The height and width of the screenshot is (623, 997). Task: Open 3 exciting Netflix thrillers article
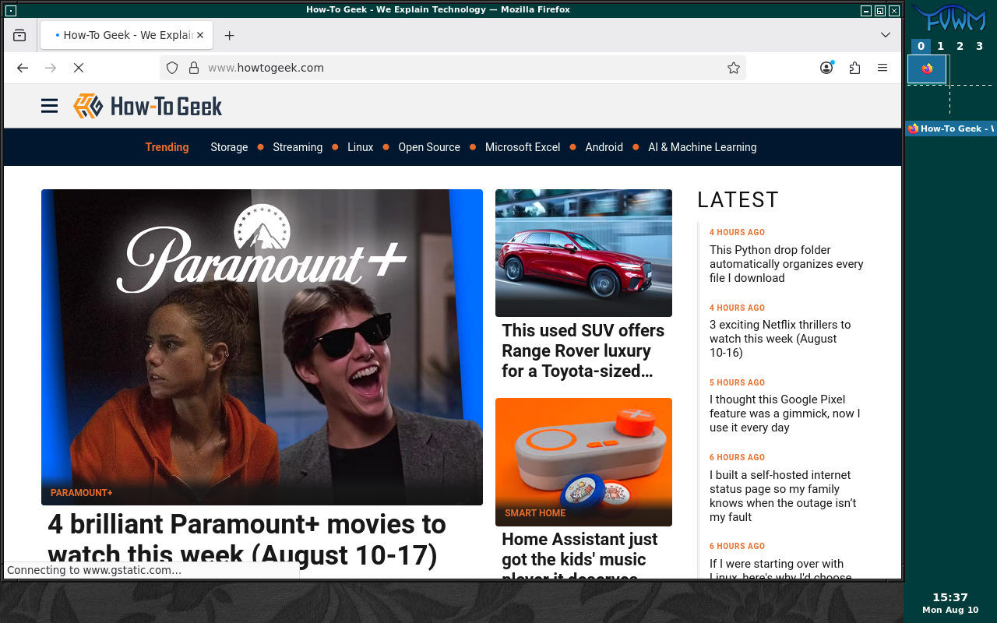[780, 339]
